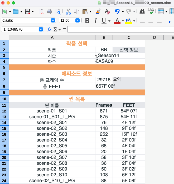
Task: Run the Spelling check ABC icon
Action: tap(151, 11)
